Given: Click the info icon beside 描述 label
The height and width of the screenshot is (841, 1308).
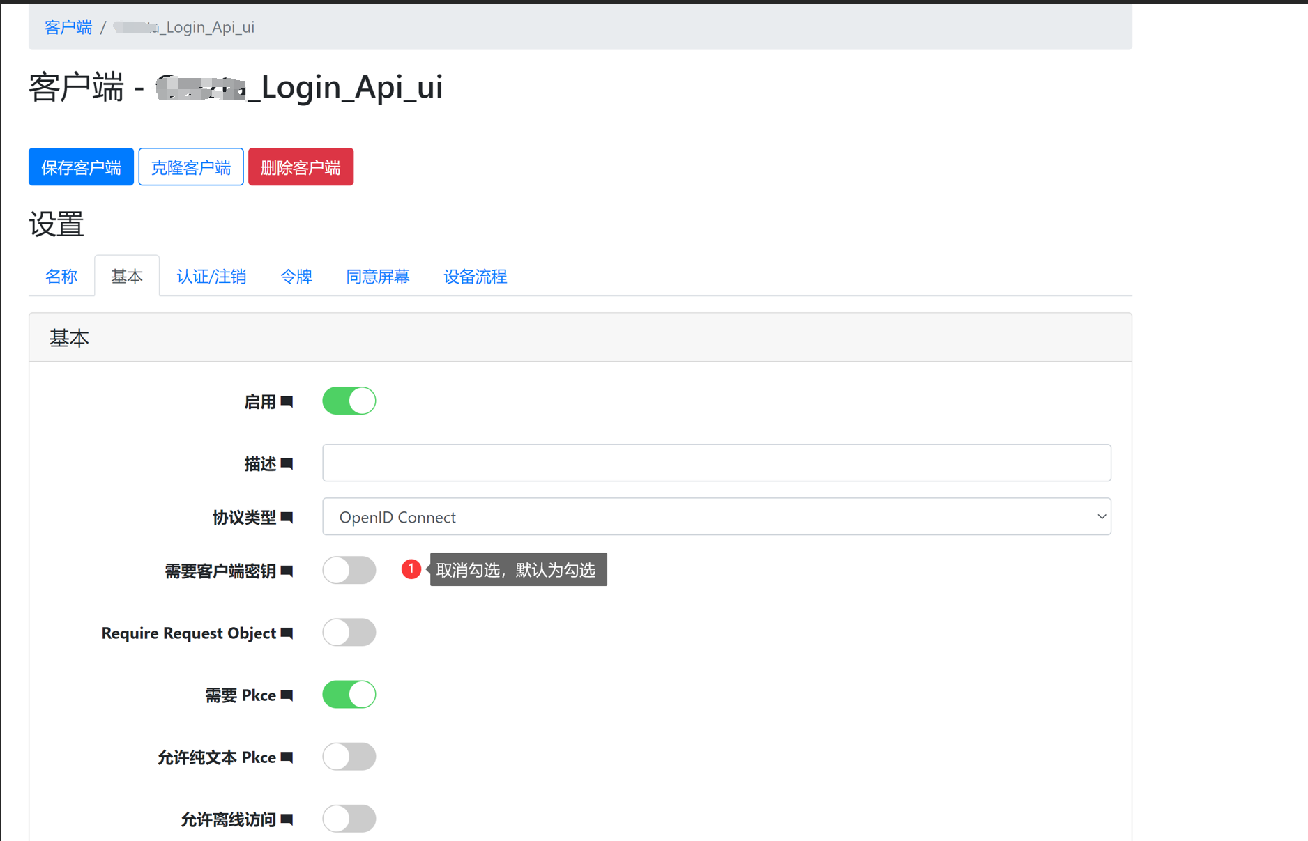Looking at the screenshot, I should click(x=287, y=463).
